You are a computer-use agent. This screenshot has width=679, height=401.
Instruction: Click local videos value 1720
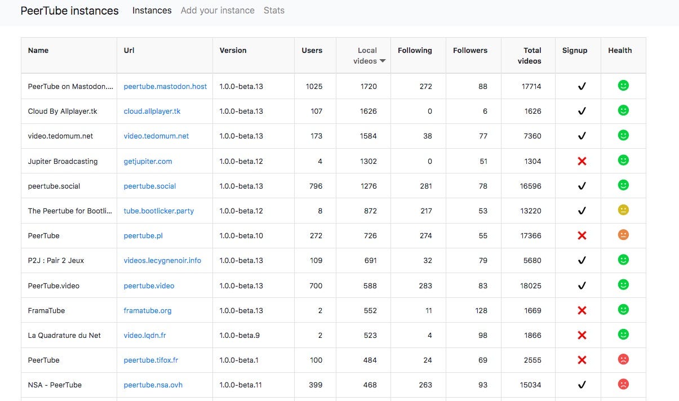(x=369, y=86)
